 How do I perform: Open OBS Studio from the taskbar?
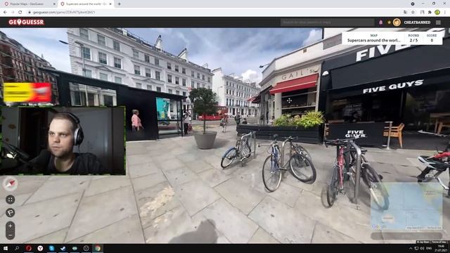click(x=86, y=248)
